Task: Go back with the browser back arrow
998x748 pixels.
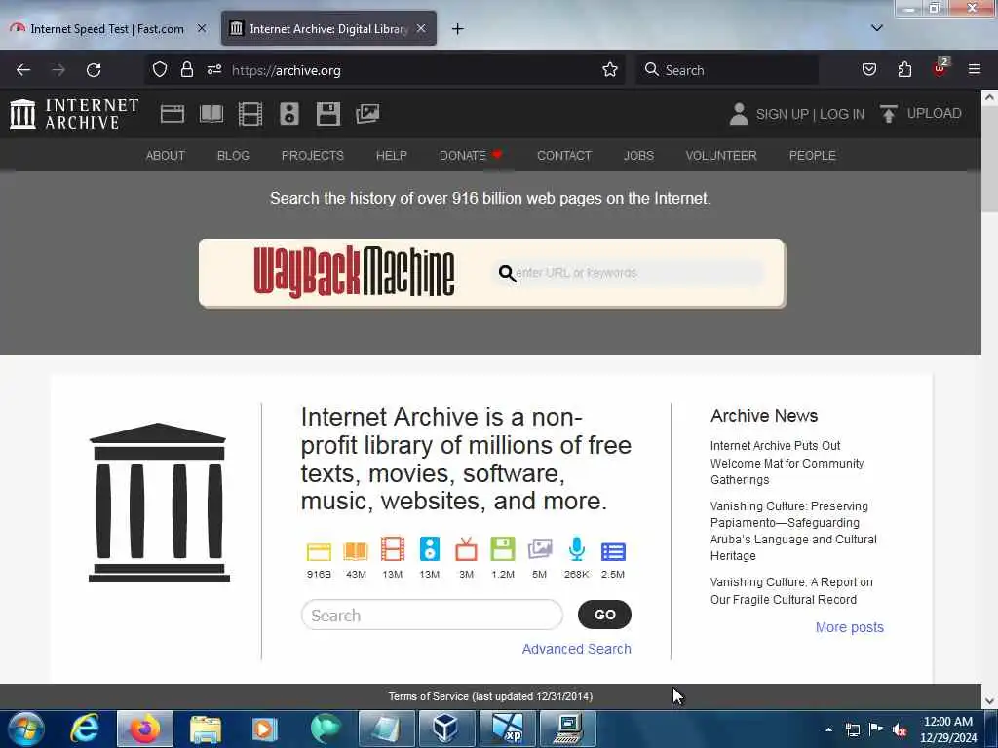Action: click(x=23, y=70)
